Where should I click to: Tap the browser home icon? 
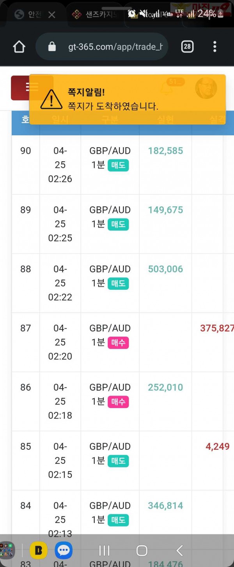[19, 47]
